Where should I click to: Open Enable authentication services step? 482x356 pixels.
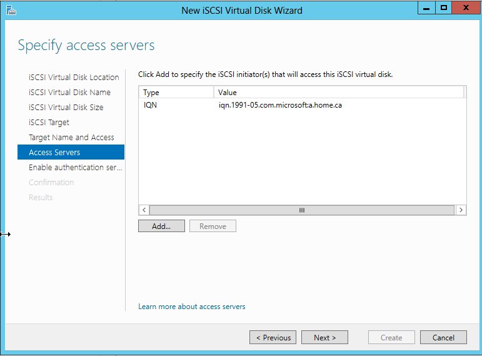pos(75,168)
